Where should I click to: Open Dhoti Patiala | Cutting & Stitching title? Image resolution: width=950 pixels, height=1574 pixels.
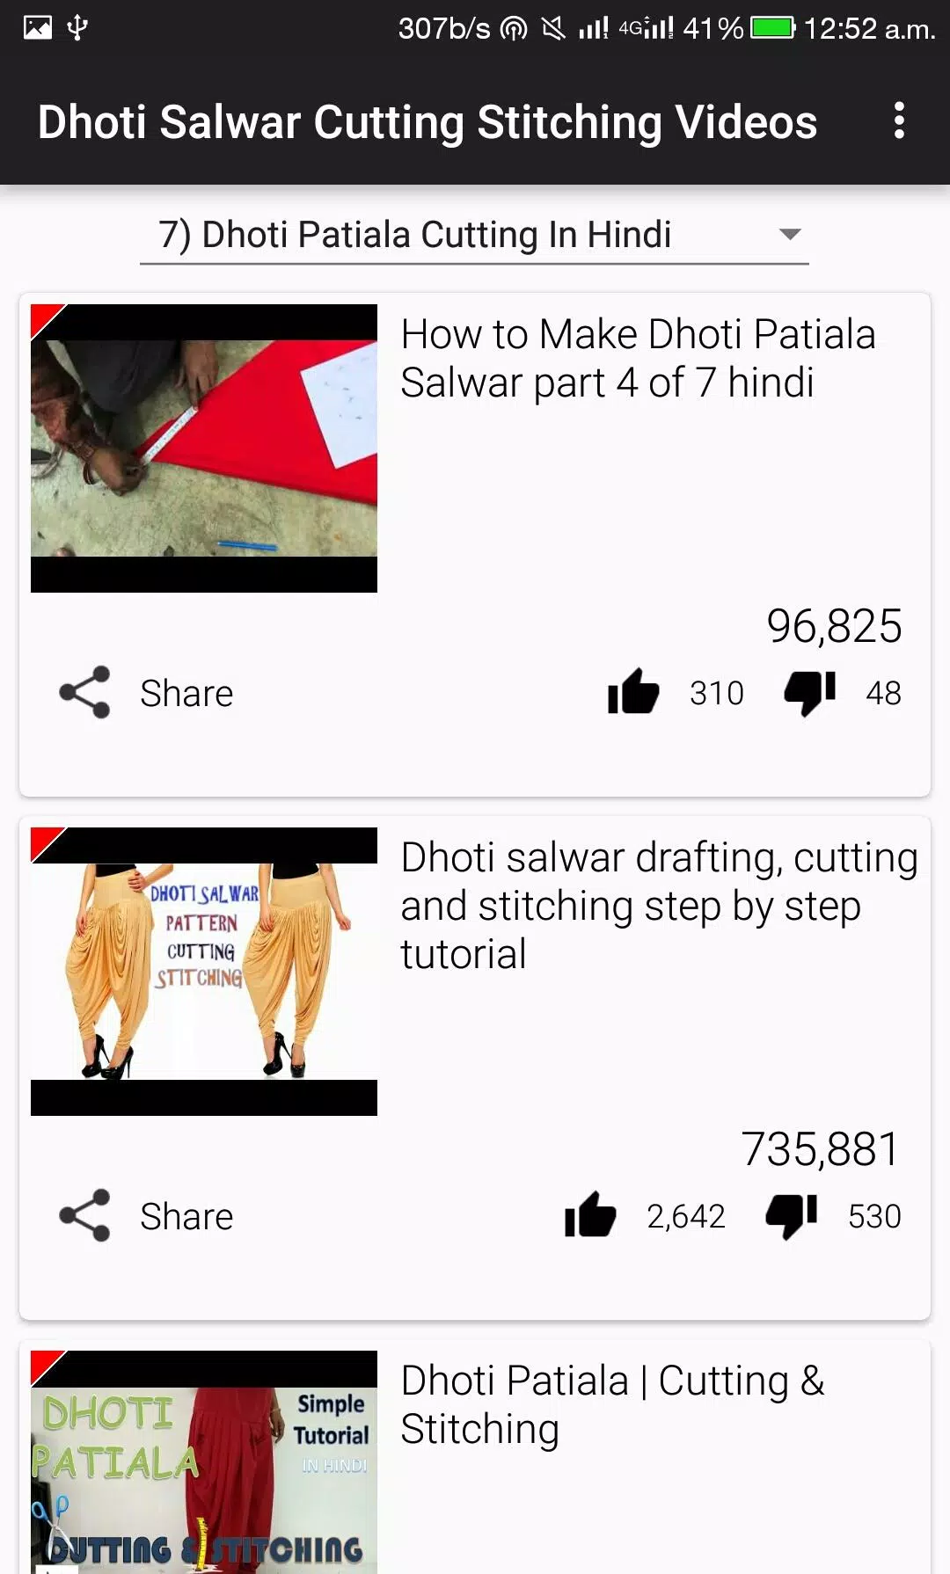point(612,1404)
